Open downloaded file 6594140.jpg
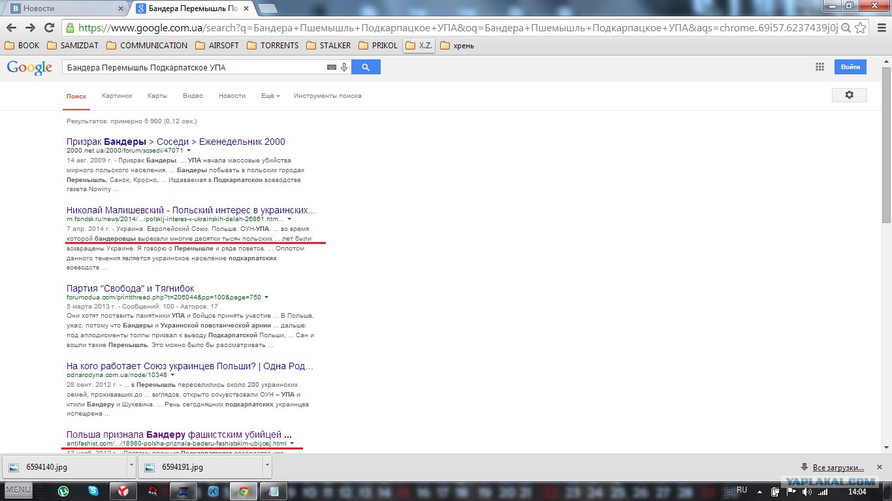 (x=65, y=467)
